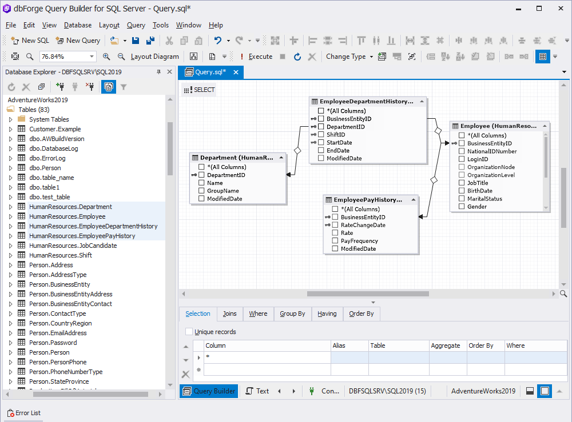Screen dimensions: 572x422
Task: Click the Zoom In magnifier icon
Action: pos(106,57)
